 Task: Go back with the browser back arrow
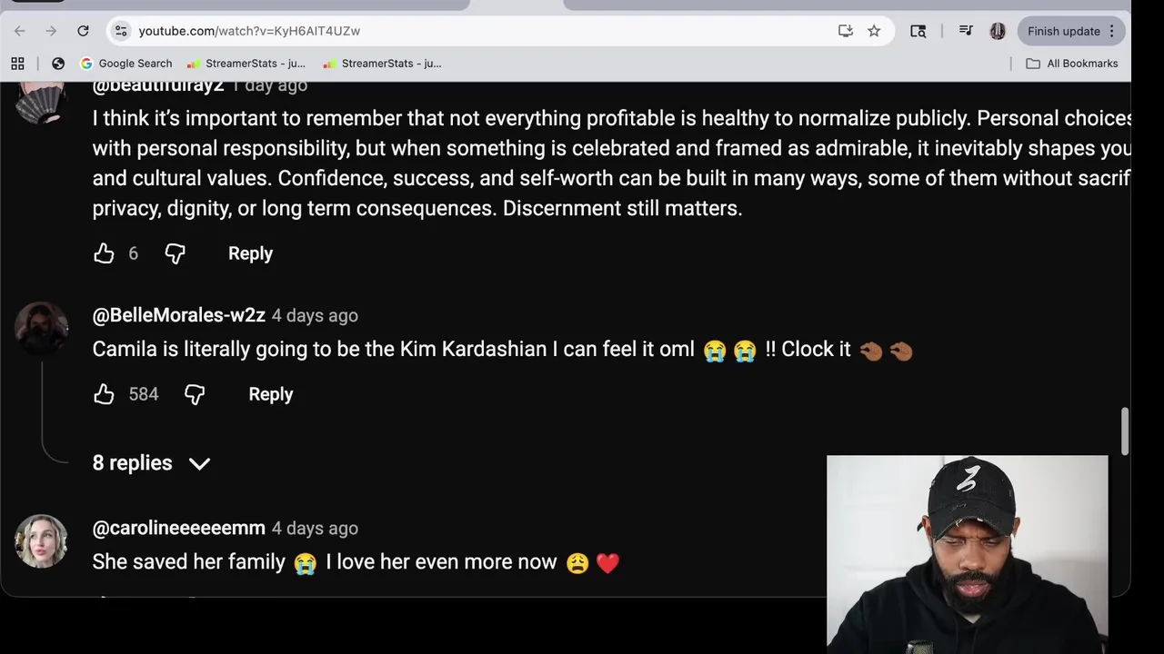click(x=19, y=31)
